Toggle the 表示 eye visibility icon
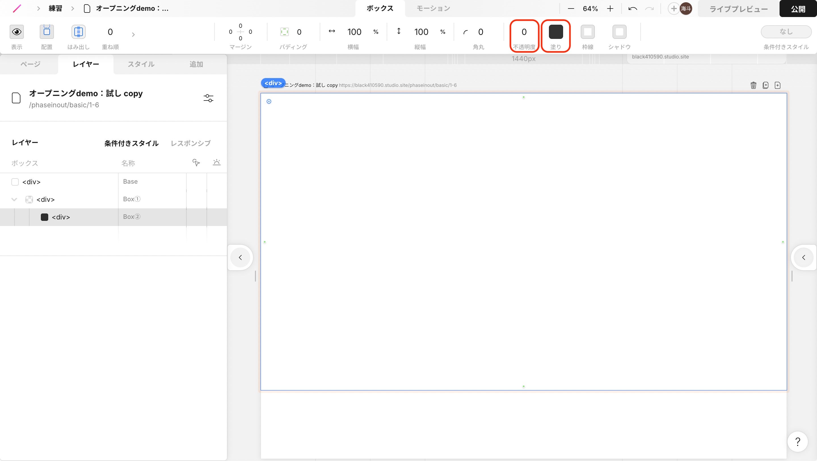The image size is (817, 461). 16,32
